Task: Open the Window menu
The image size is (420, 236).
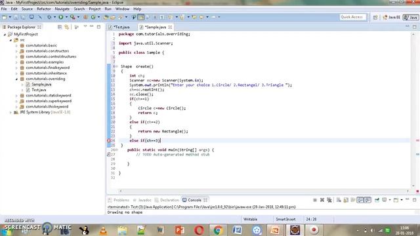Action: (122, 9)
